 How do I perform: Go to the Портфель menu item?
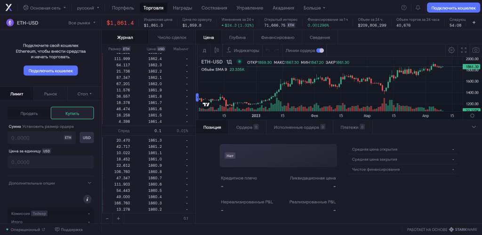pos(122,8)
